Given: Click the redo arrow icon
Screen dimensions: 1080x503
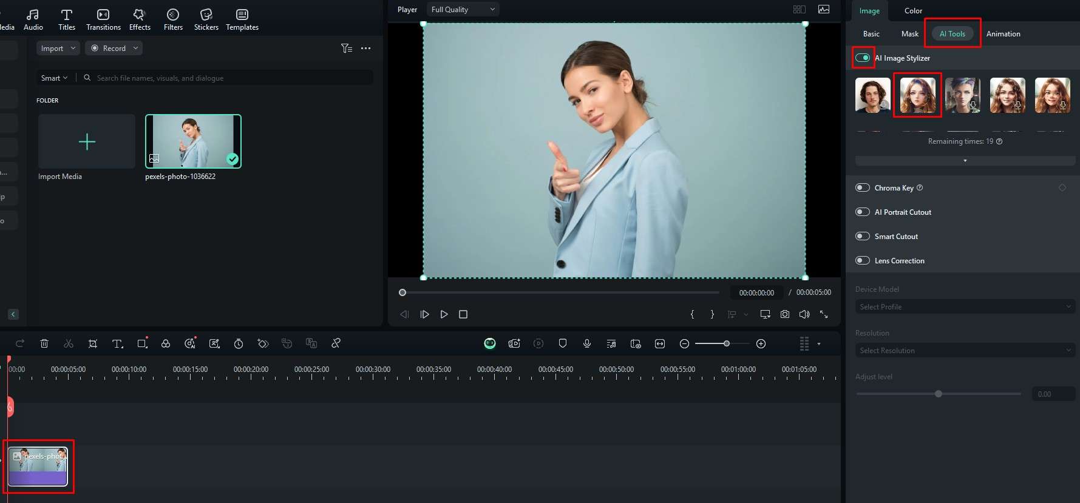Looking at the screenshot, I should click(20, 343).
